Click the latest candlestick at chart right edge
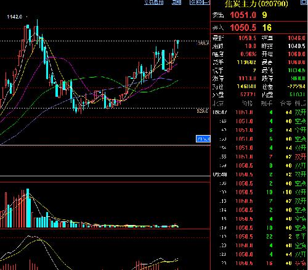Viewport: 308px width, 270px height. point(178,44)
